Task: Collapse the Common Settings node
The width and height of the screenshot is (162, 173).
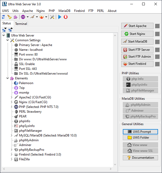Action: pyautogui.click(x=8, y=40)
